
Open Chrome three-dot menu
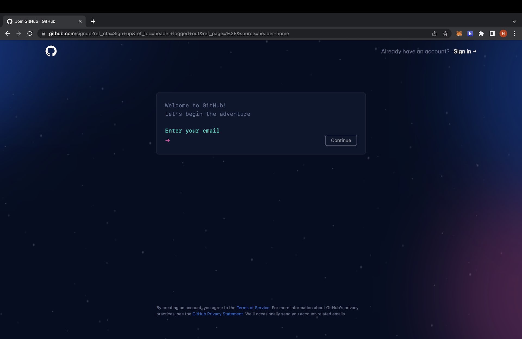click(x=514, y=33)
